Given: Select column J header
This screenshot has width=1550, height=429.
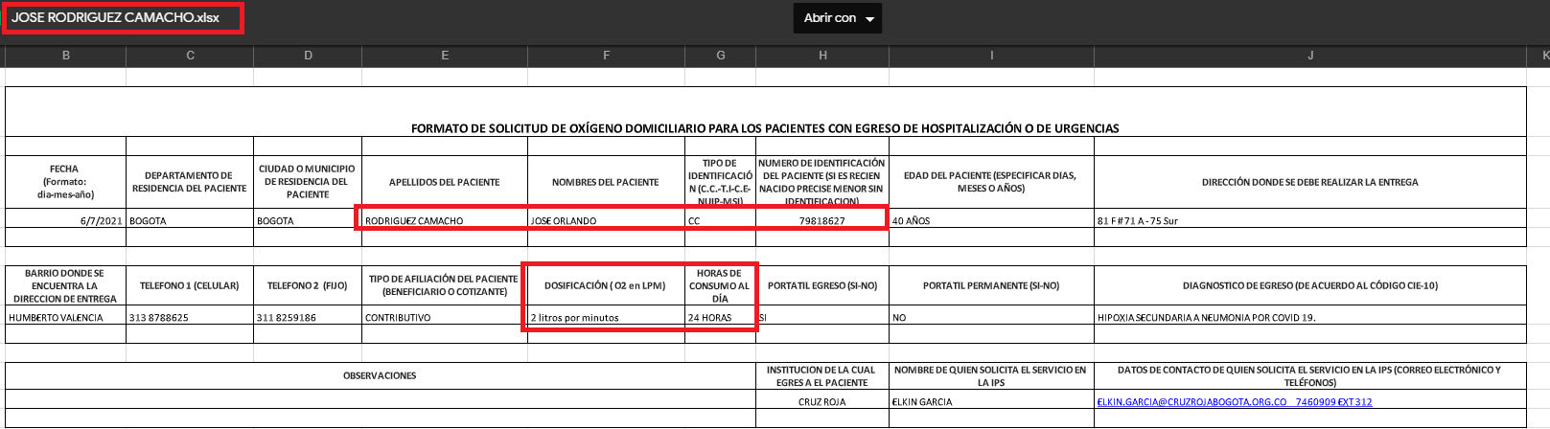Looking at the screenshot, I should point(1310,56).
